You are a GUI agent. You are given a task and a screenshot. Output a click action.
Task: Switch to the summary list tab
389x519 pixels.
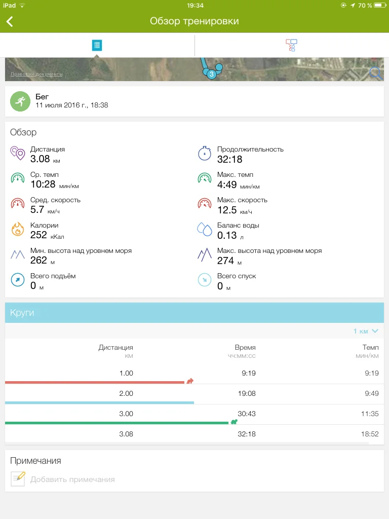coord(97,45)
